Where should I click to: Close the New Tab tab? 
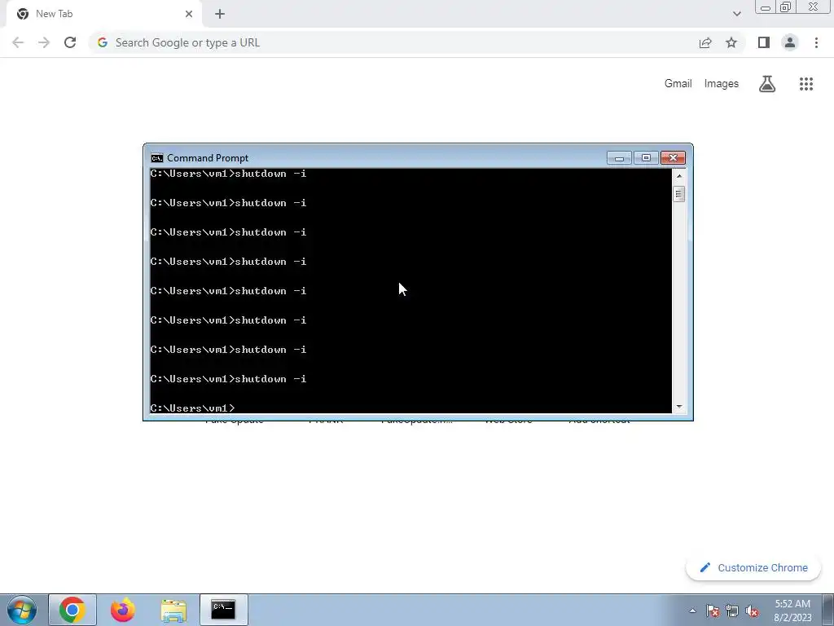pyautogui.click(x=189, y=14)
